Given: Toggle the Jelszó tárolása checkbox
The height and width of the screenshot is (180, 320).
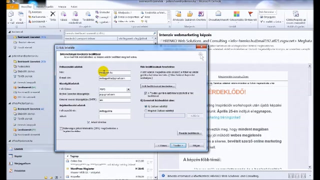Looking at the screenshot, I should 88,122.
